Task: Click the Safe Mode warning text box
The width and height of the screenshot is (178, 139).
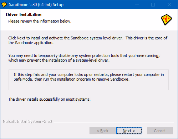Action: (x=88, y=80)
